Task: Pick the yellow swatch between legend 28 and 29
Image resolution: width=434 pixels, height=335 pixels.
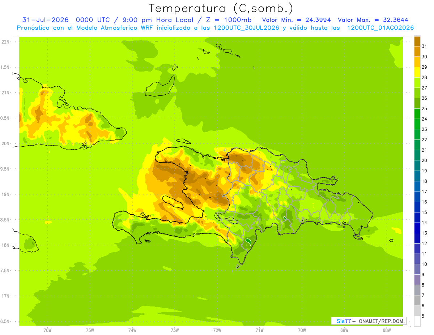Action: click(417, 72)
